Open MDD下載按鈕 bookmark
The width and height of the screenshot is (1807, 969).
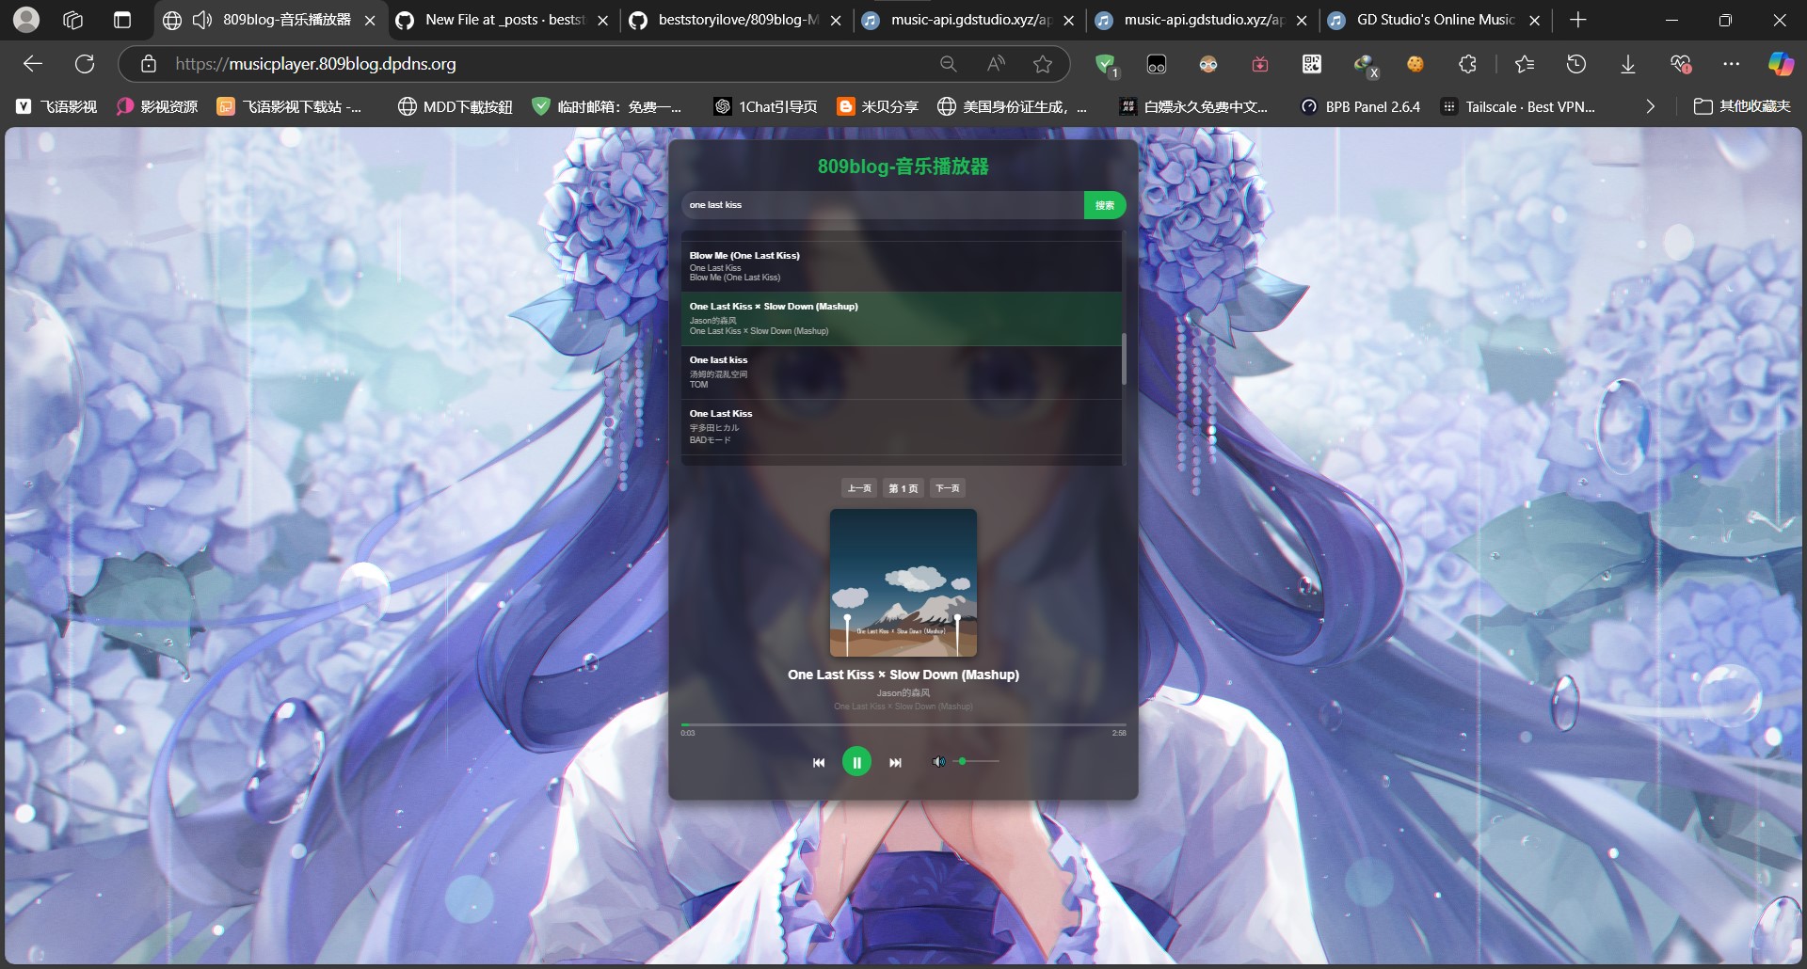coord(456,107)
